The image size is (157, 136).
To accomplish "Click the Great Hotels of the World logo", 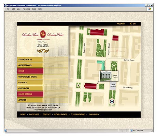I will click(43, 45).
